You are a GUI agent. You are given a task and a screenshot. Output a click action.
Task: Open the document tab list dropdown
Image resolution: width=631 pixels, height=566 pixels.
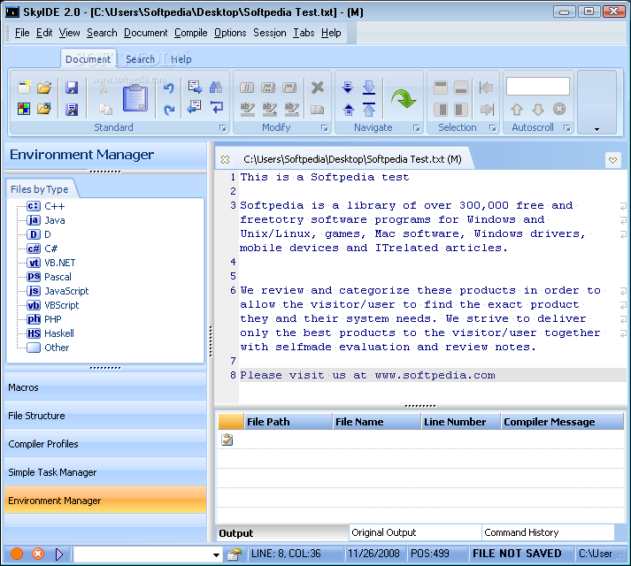(x=612, y=160)
